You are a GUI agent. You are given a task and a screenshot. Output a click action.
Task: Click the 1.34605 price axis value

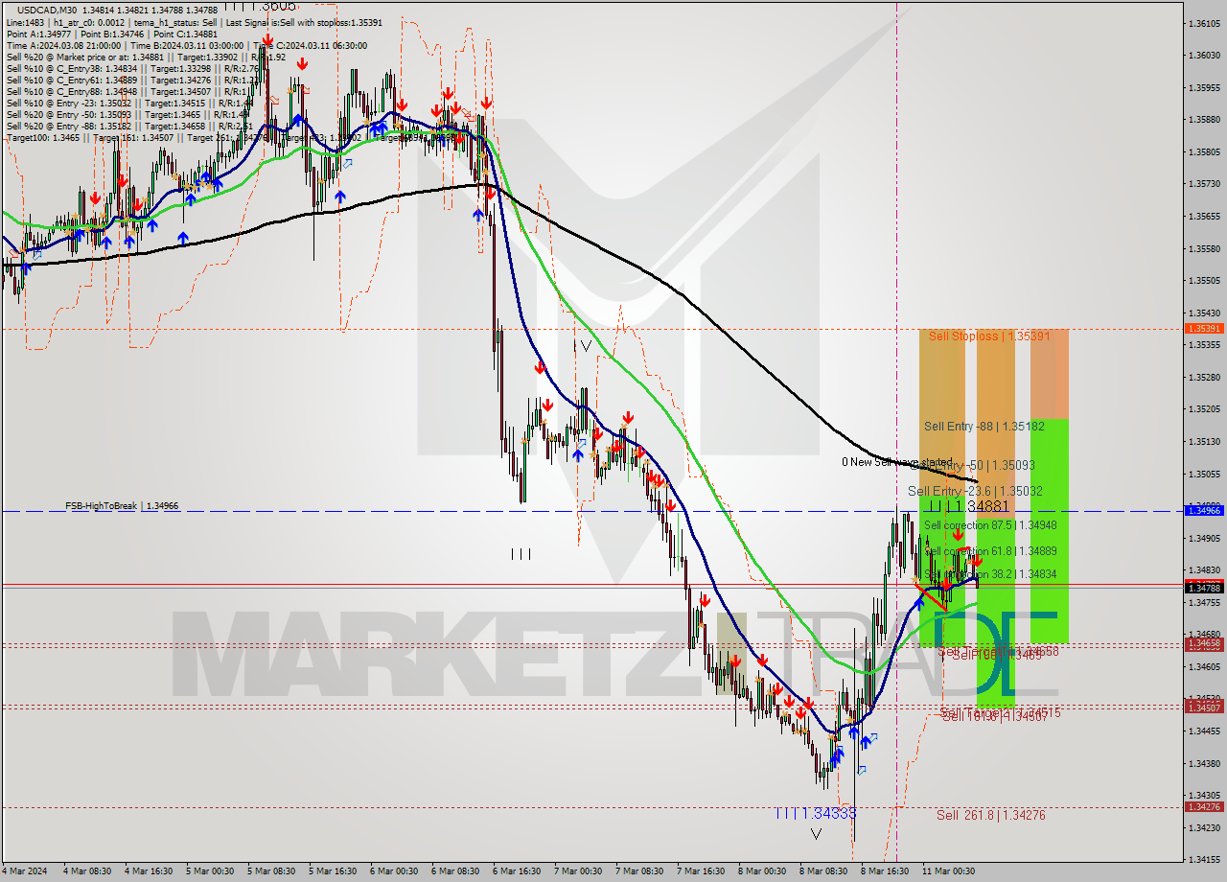pos(1204,666)
